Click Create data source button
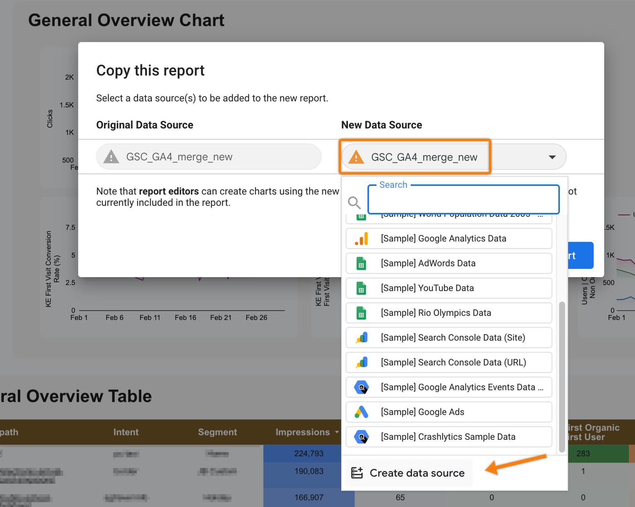The height and width of the screenshot is (507, 635). point(409,473)
